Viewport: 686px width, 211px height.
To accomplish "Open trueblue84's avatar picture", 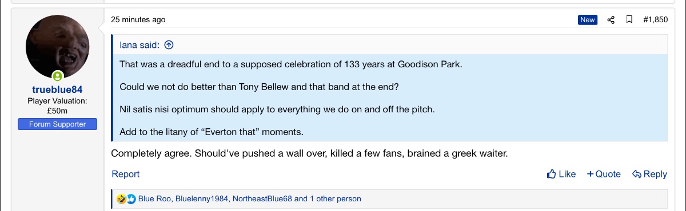I will click(x=58, y=47).
